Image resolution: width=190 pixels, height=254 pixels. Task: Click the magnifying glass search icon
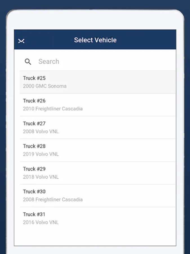point(28,62)
